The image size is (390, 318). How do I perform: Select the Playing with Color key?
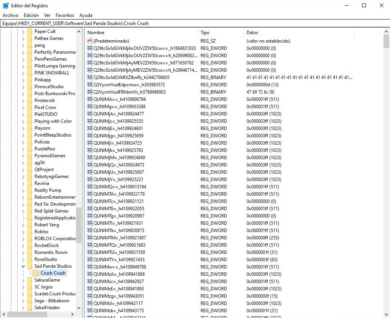tap(53, 121)
